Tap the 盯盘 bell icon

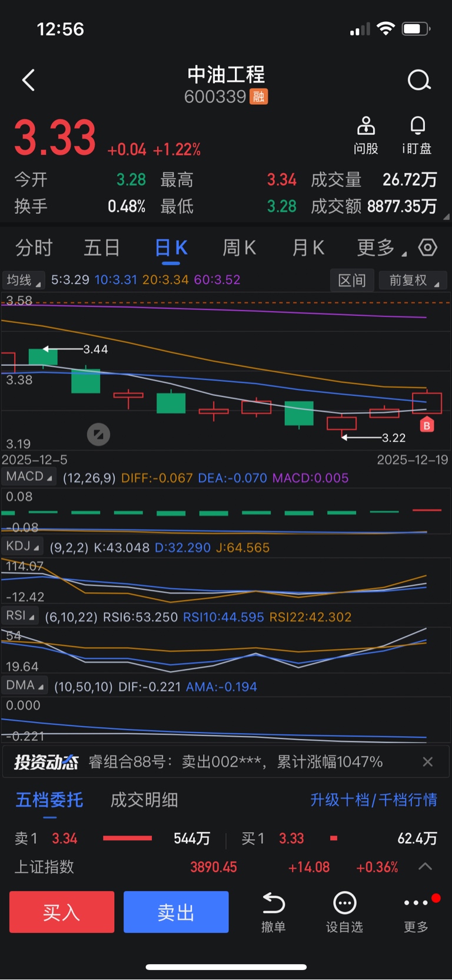click(417, 126)
